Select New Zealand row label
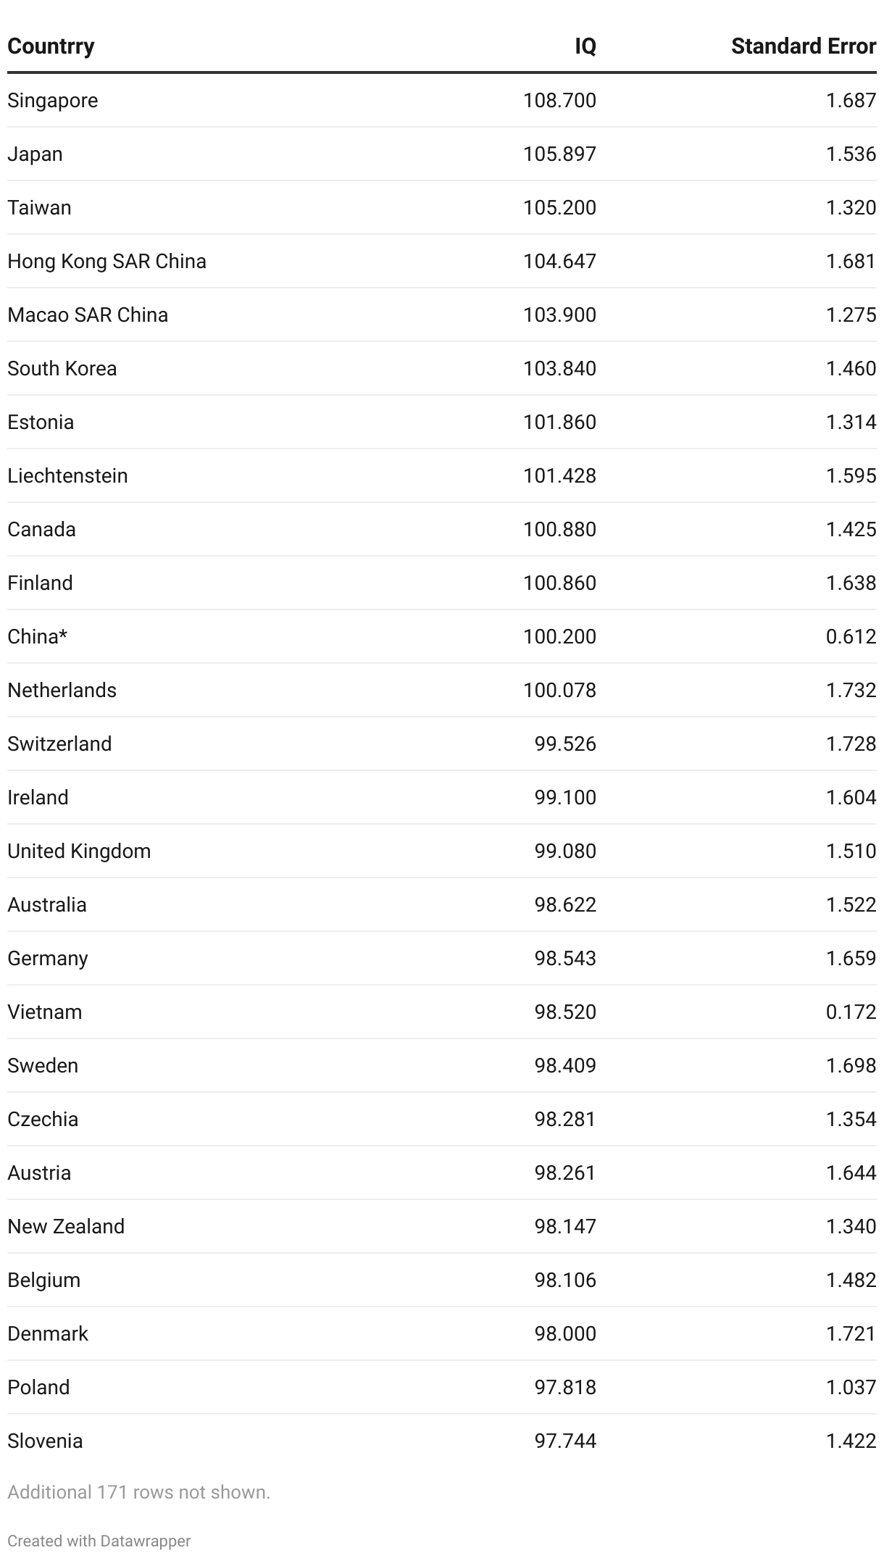This screenshot has height=1558, width=884. (x=66, y=1226)
